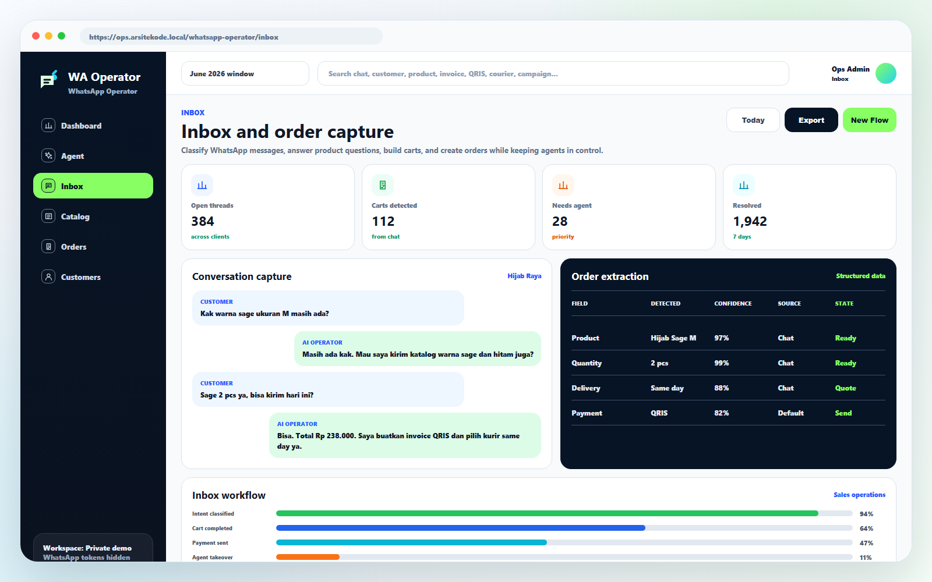
Task: Click the Cart completed progress bar
Action: (564, 528)
